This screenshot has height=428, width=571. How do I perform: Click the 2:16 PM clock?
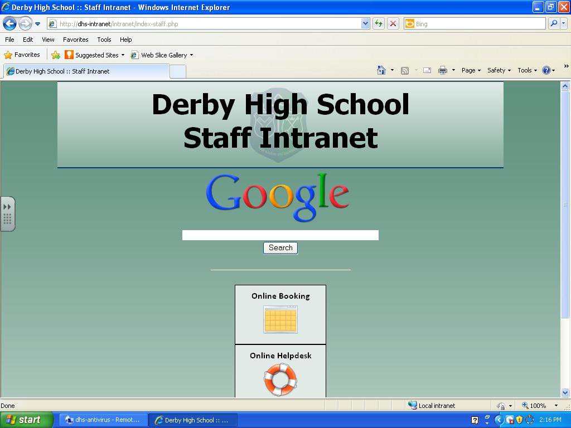[x=550, y=420]
